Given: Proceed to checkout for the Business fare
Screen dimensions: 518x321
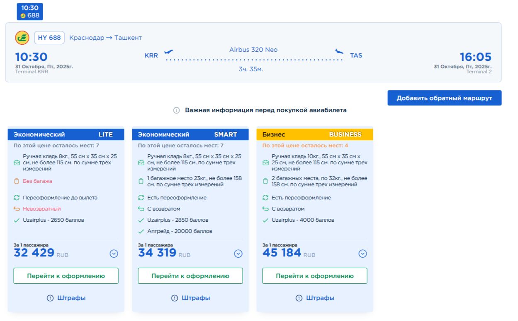Looking at the screenshot, I should (315, 276).
